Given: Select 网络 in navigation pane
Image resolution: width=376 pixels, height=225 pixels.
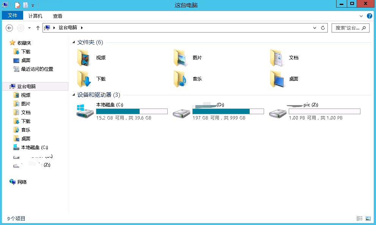Looking at the screenshot, I should (18, 182).
